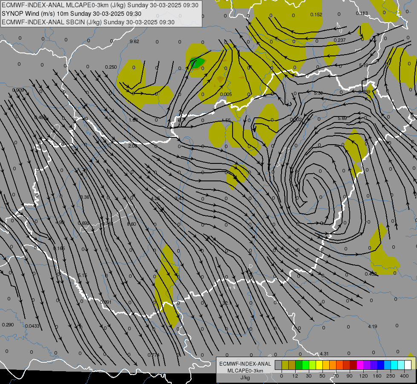
Task: Click the dark green legend swatch
Action: point(299,365)
